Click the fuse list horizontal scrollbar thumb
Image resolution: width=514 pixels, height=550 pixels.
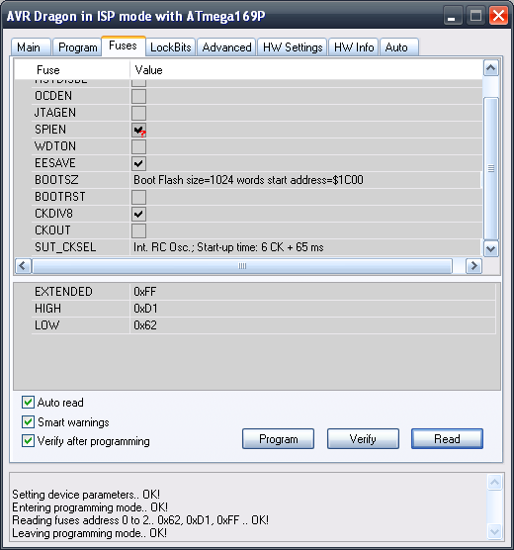242,266
